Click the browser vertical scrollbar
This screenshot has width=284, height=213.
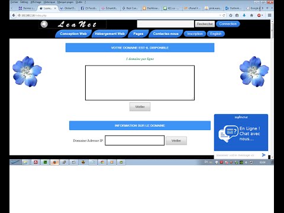point(272,89)
